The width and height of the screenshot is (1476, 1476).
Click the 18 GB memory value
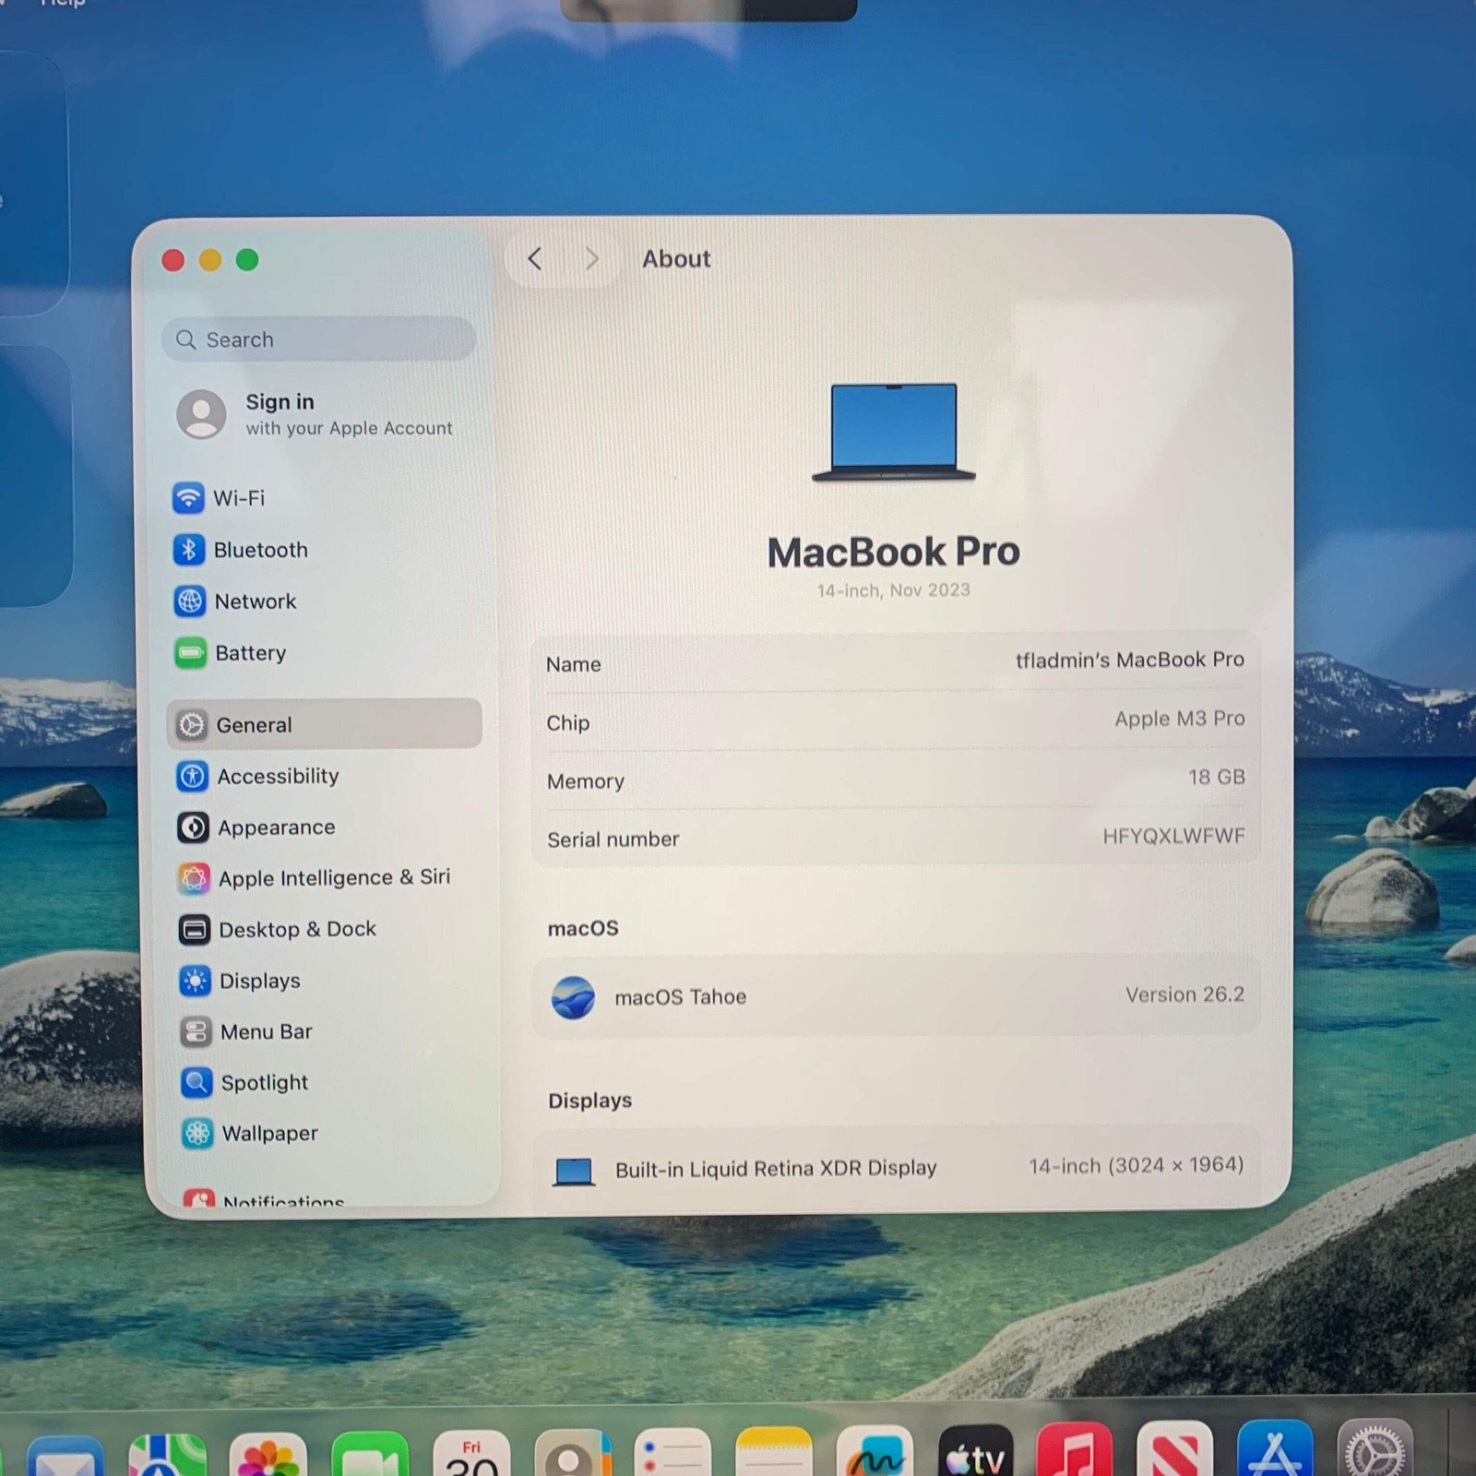1217,777
